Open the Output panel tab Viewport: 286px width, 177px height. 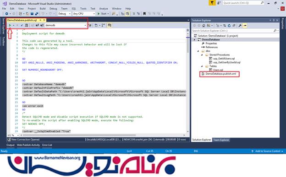pyautogui.click(x=11, y=145)
